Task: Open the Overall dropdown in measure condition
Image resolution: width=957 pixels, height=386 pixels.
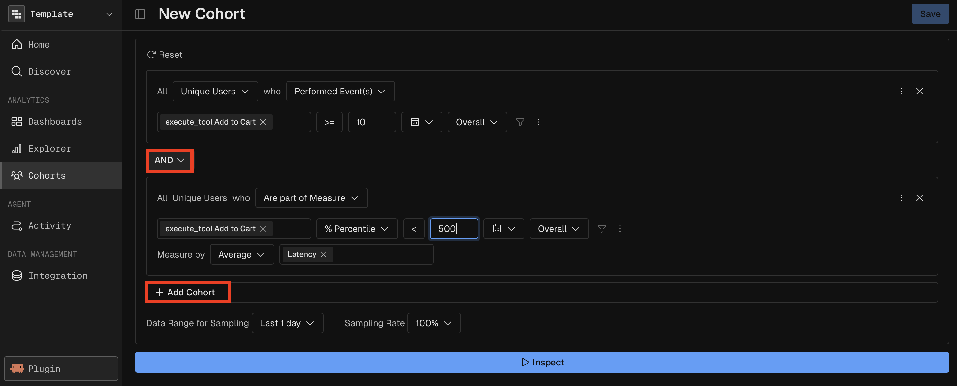Action: (559, 229)
